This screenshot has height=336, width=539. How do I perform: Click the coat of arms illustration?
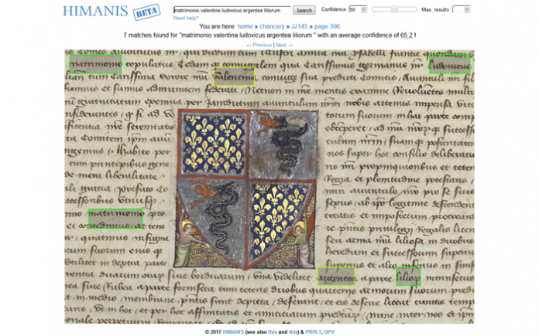246,189
